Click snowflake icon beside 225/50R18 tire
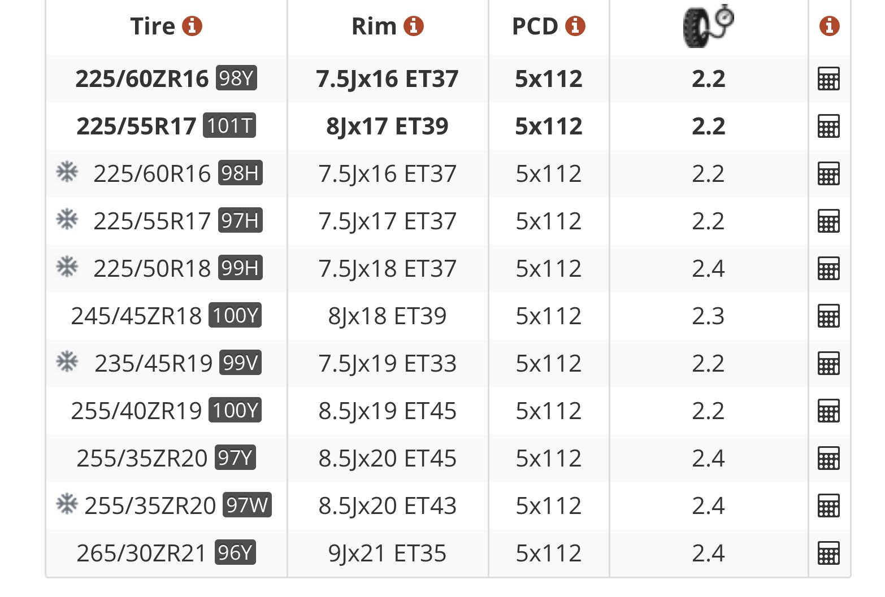This screenshot has height=597, width=885. tap(67, 267)
